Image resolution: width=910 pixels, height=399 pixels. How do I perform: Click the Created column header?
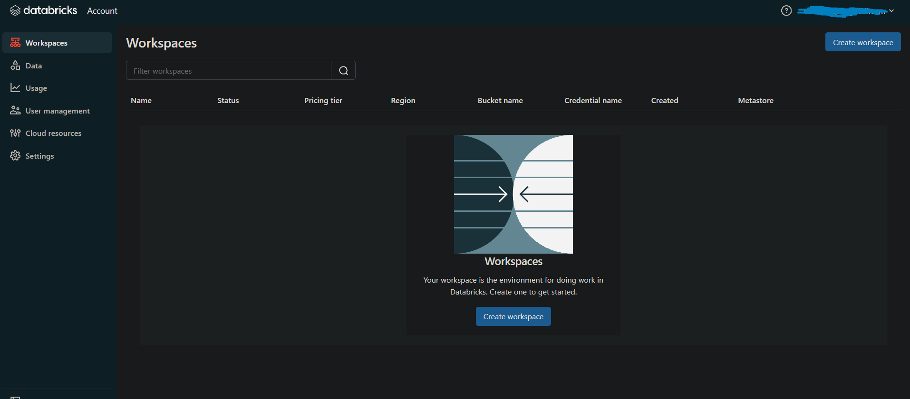tap(665, 101)
